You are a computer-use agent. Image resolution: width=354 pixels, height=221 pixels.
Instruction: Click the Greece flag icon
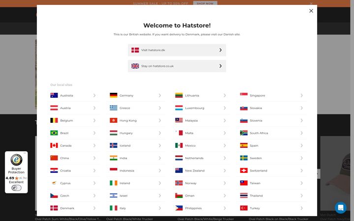(114, 108)
